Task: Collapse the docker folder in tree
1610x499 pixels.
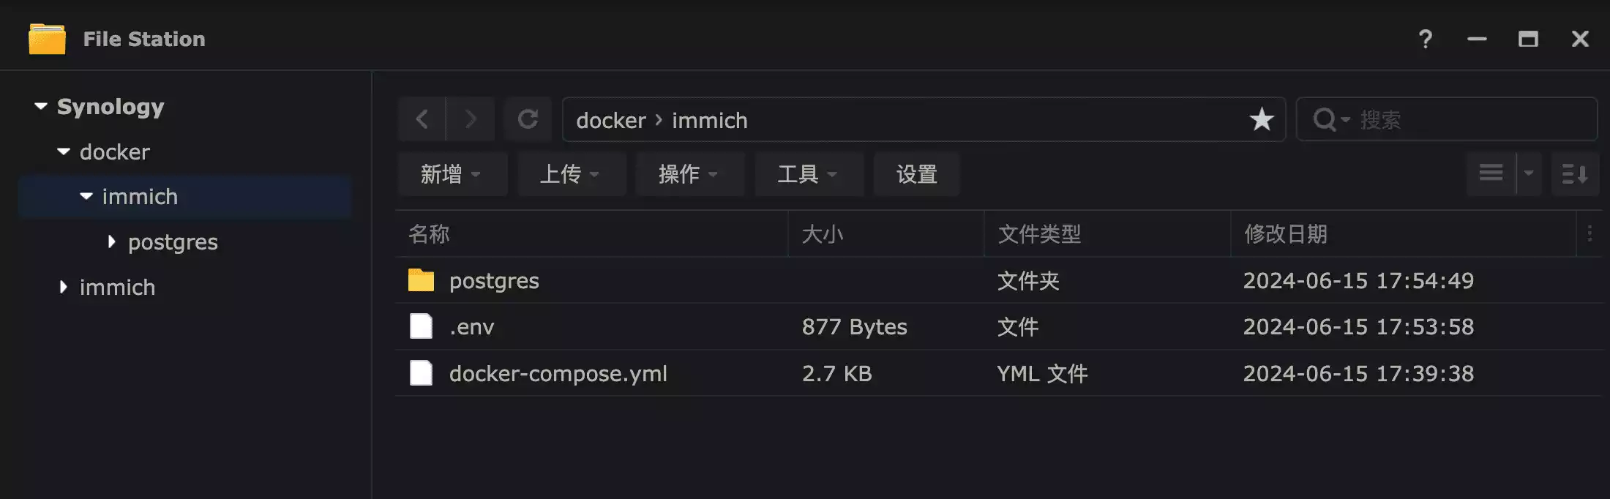Action: [64, 152]
